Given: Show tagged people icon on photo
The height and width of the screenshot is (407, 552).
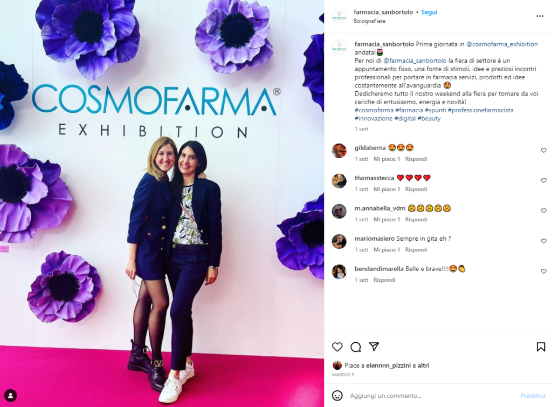Looking at the screenshot, I should click(x=11, y=395).
